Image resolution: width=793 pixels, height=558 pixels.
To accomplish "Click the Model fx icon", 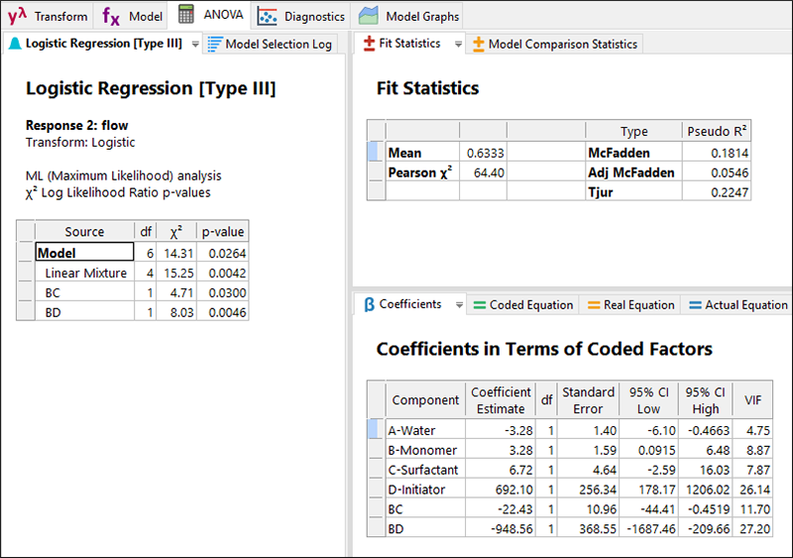I will (x=112, y=16).
